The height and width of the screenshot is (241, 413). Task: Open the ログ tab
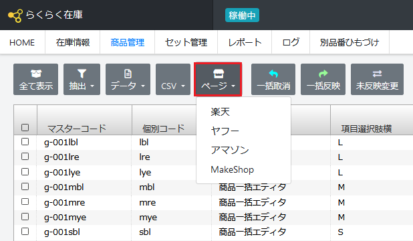click(291, 42)
